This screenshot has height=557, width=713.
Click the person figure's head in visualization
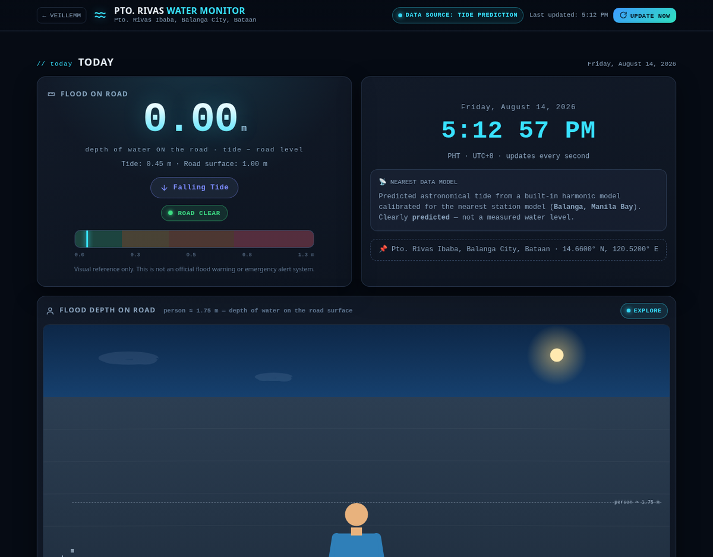[356, 514]
